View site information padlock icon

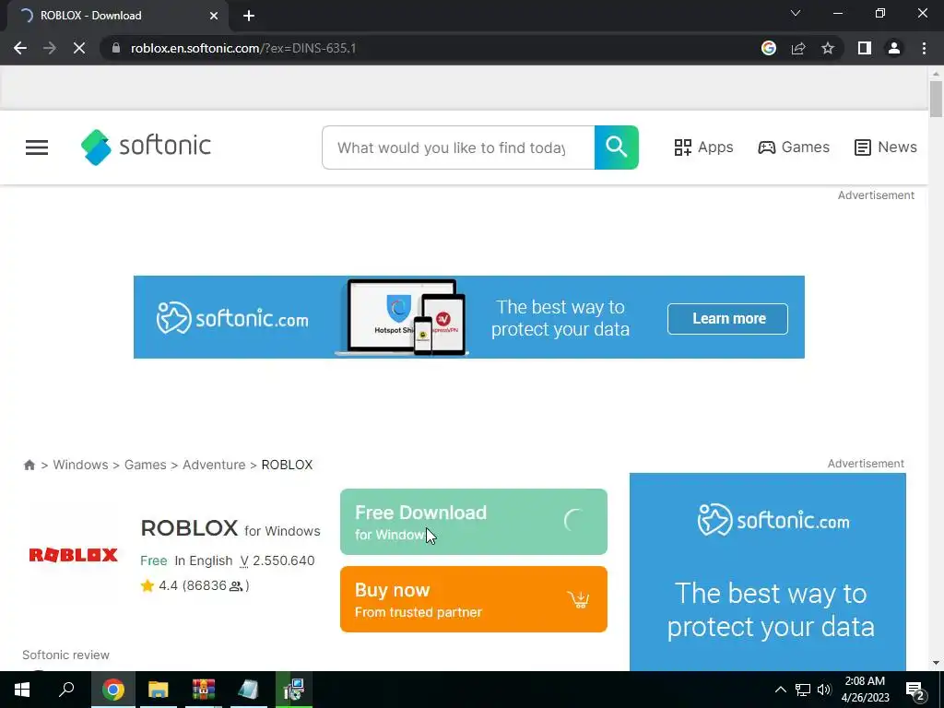click(116, 48)
